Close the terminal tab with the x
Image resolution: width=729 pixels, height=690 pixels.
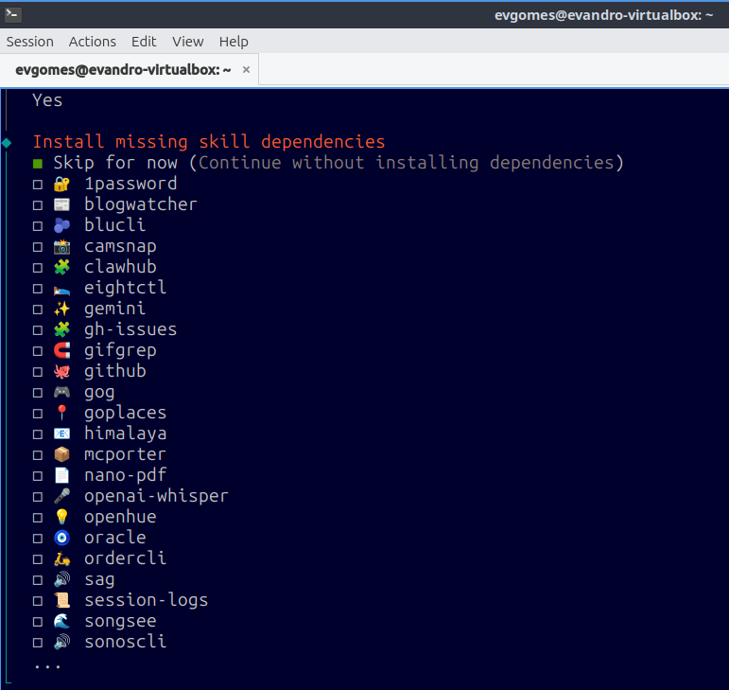[x=246, y=70]
